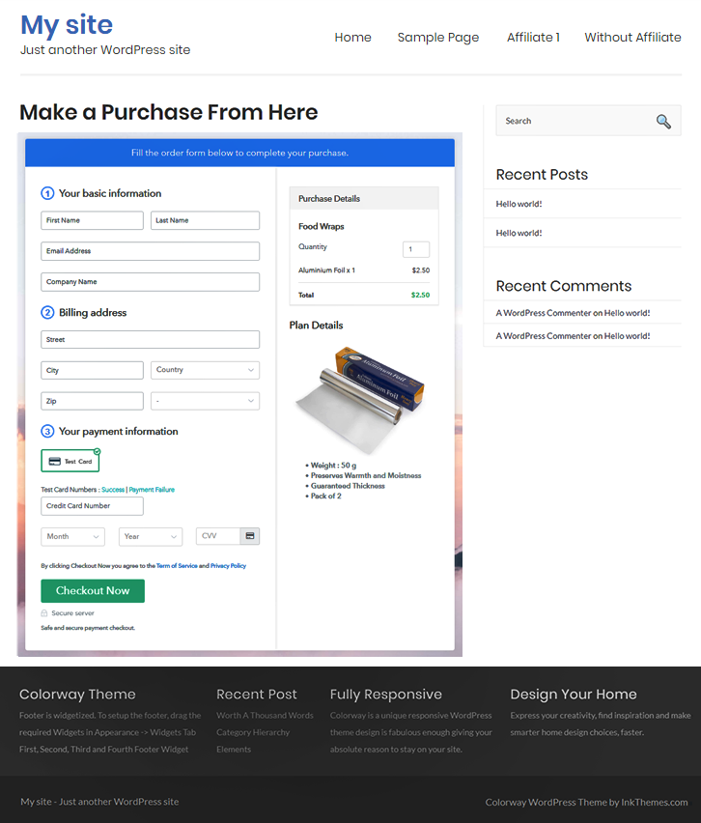
Task: Open the Country dropdown
Action: [205, 370]
